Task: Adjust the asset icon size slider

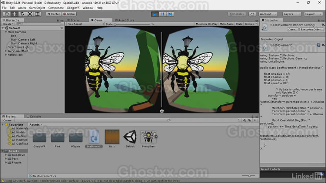Action: pos(249,176)
